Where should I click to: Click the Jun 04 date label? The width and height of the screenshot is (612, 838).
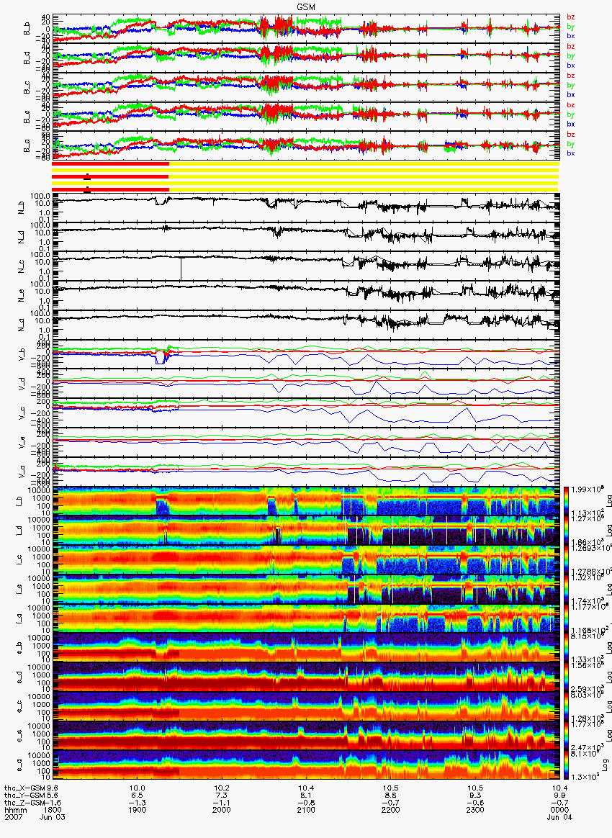click(559, 817)
